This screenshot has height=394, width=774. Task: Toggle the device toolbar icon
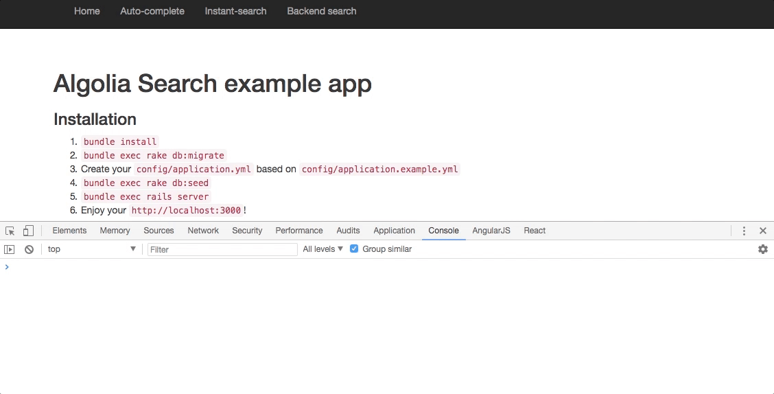coord(28,231)
